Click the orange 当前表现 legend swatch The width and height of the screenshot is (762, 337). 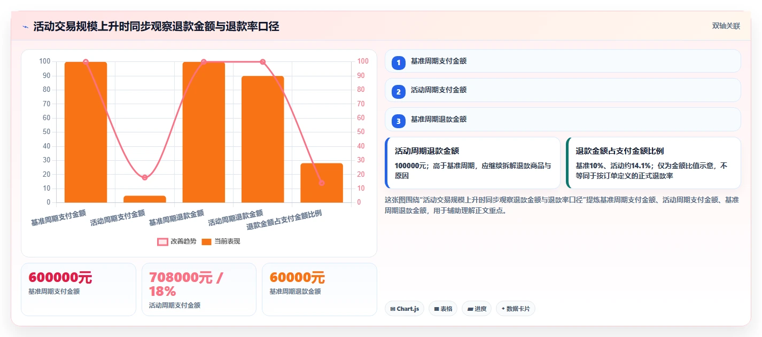[206, 242]
